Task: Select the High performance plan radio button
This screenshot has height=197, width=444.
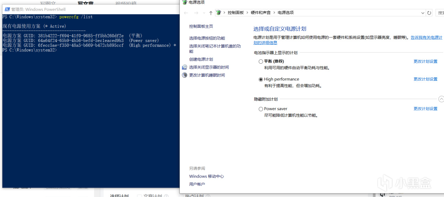Action: pyautogui.click(x=261, y=79)
